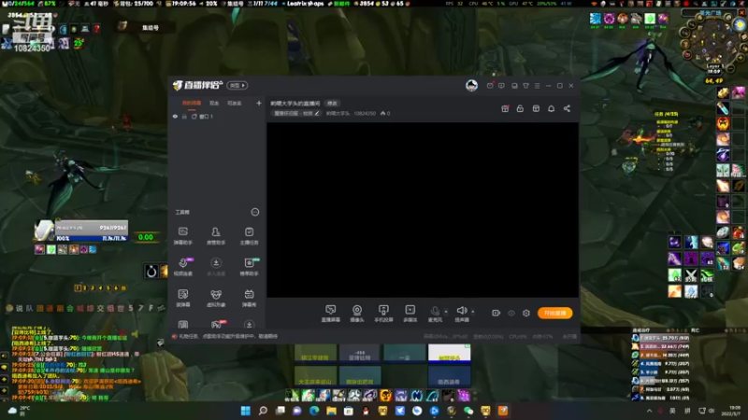
Task: Expand the system tray hidden icons chevron
Action: [x=649, y=411]
